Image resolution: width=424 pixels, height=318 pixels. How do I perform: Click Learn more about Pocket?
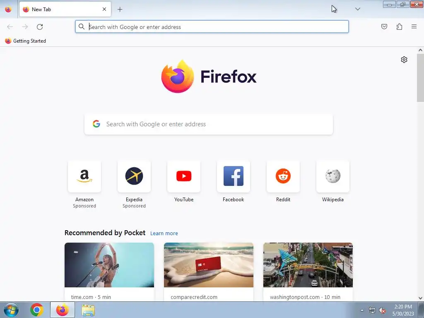pyautogui.click(x=164, y=234)
